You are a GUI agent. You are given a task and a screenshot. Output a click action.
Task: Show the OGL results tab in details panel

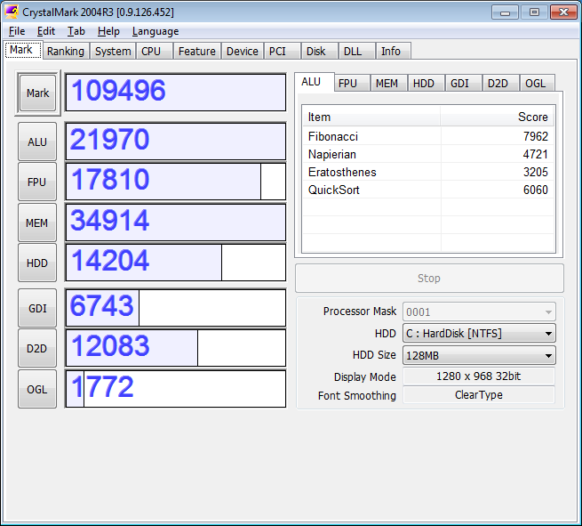coord(536,84)
